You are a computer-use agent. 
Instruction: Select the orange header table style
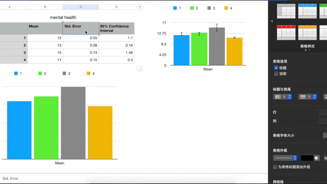(307, 32)
